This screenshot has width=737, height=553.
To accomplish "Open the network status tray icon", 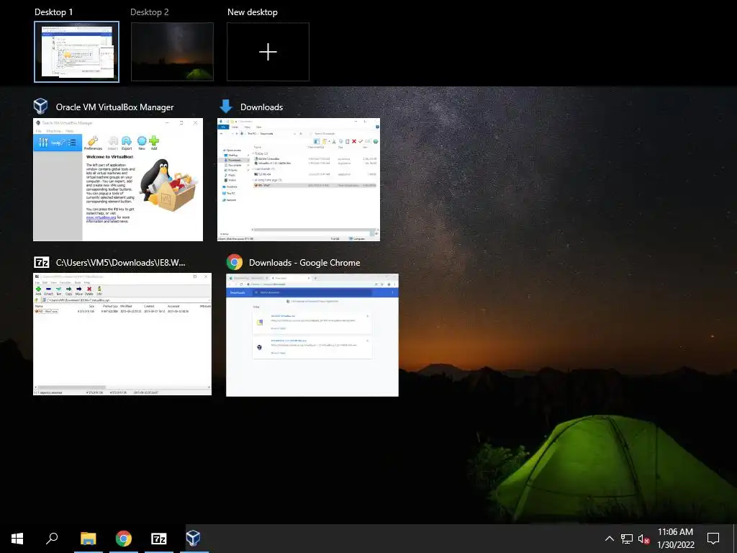I will [x=627, y=539].
